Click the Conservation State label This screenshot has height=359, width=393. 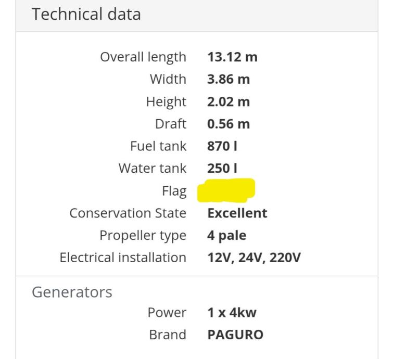(x=128, y=213)
